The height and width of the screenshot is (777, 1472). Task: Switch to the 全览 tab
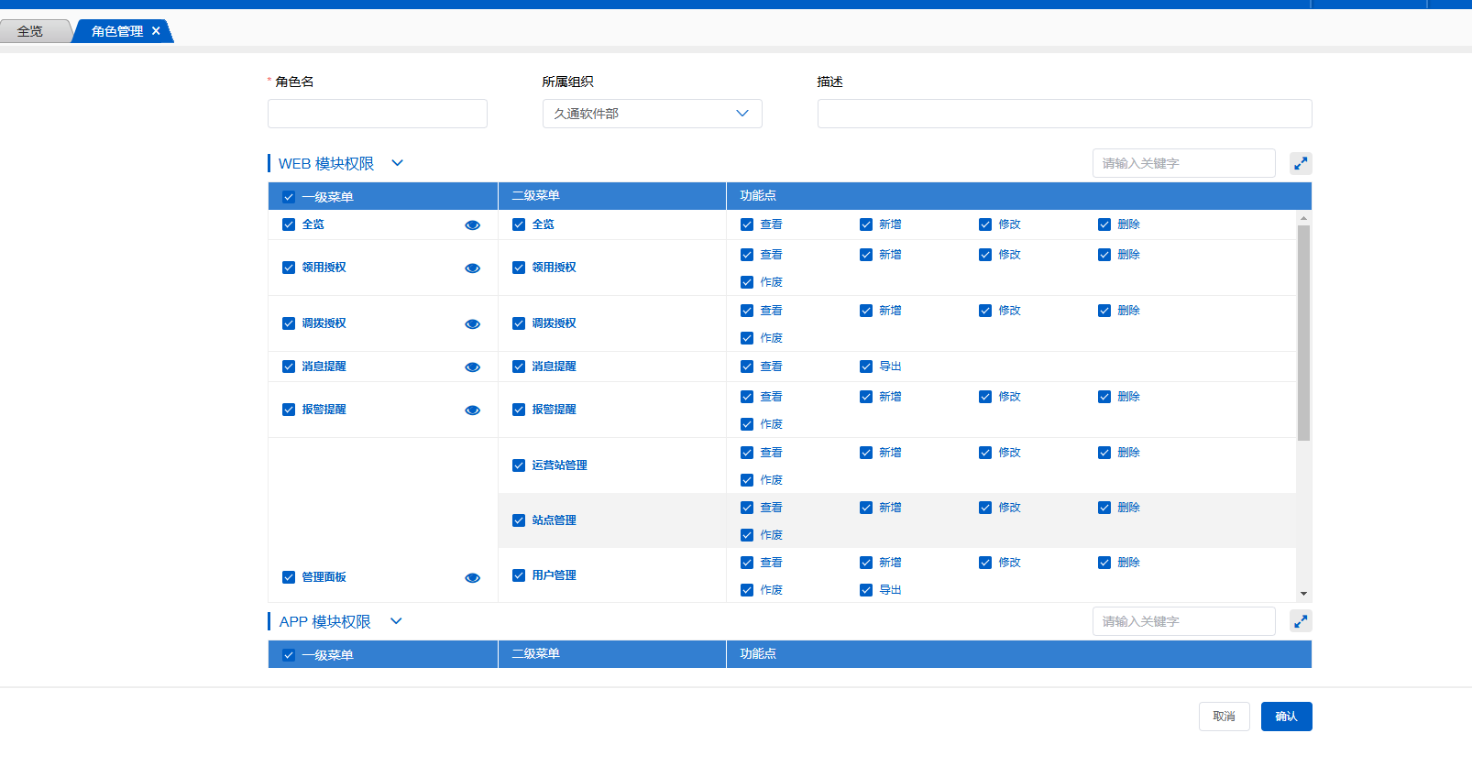30,31
